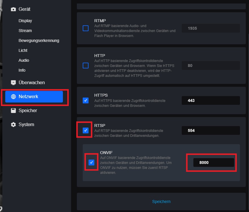Click the System gear icon
The width and height of the screenshot is (249, 212).
[x=13, y=125]
